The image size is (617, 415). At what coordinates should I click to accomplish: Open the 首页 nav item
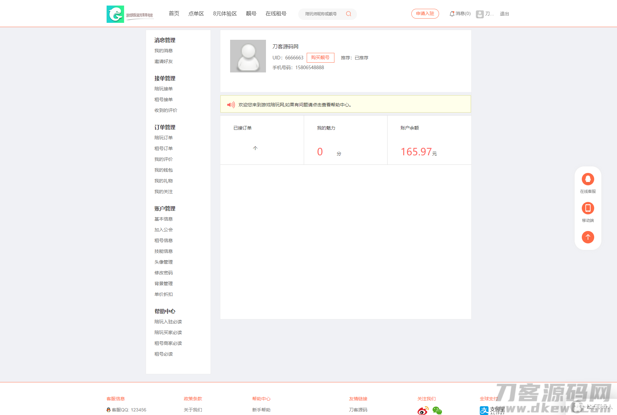(174, 13)
